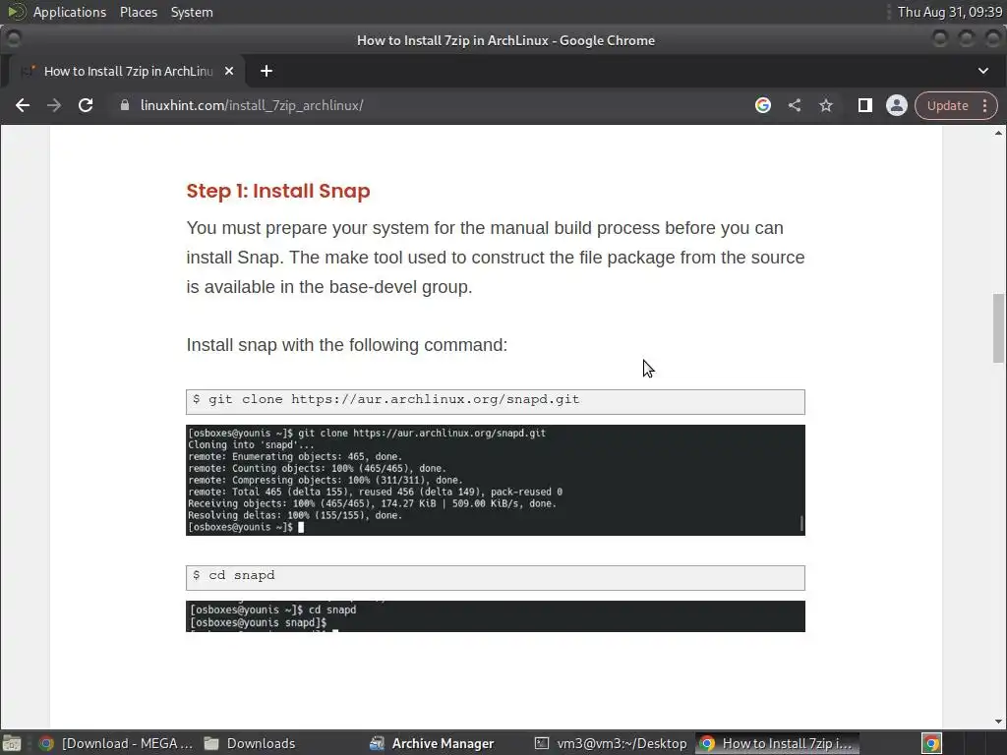Click the git clone terminal output image
Viewport: 1007px width, 755px height.
coord(496,480)
